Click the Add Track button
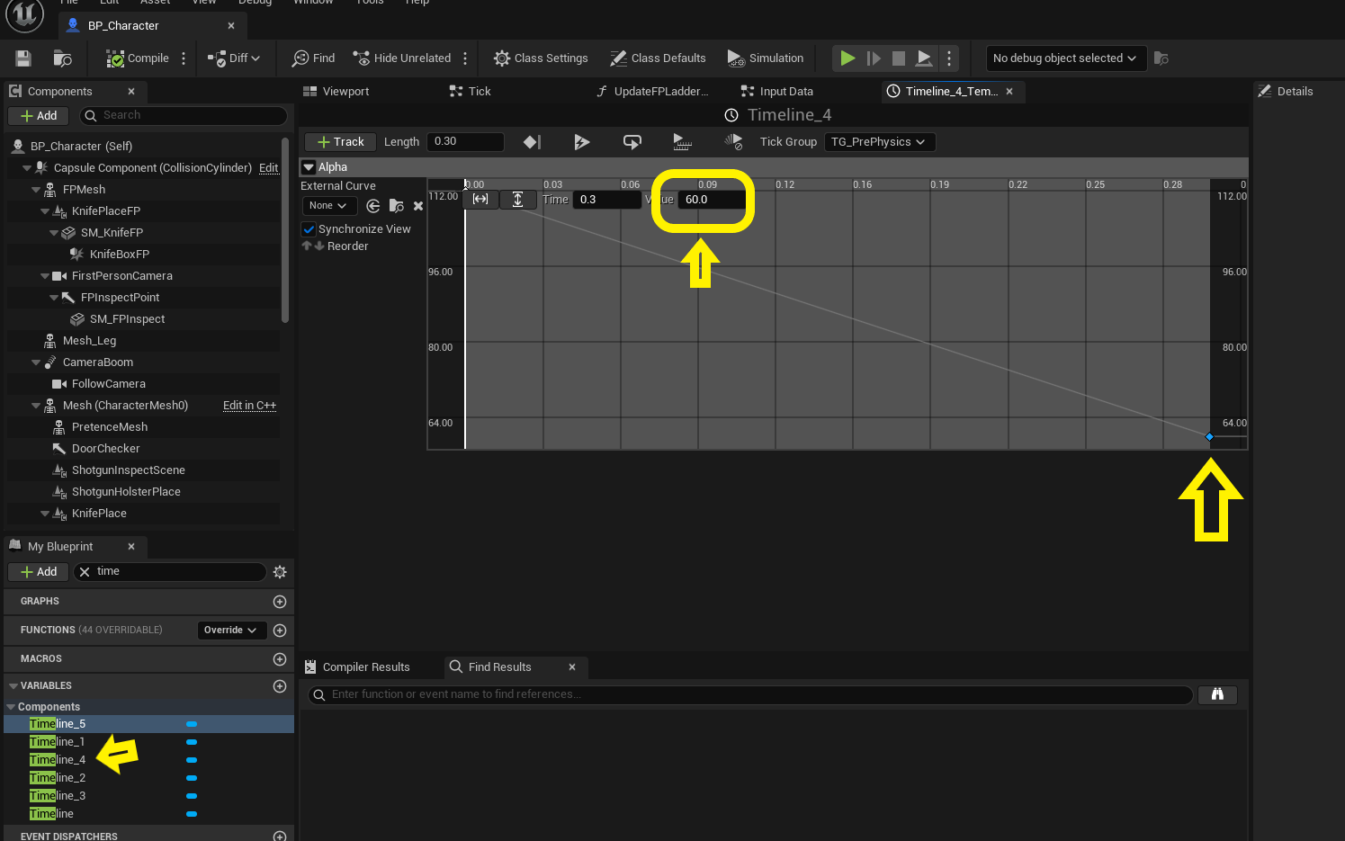The image size is (1345, 841). click(340, 142)
